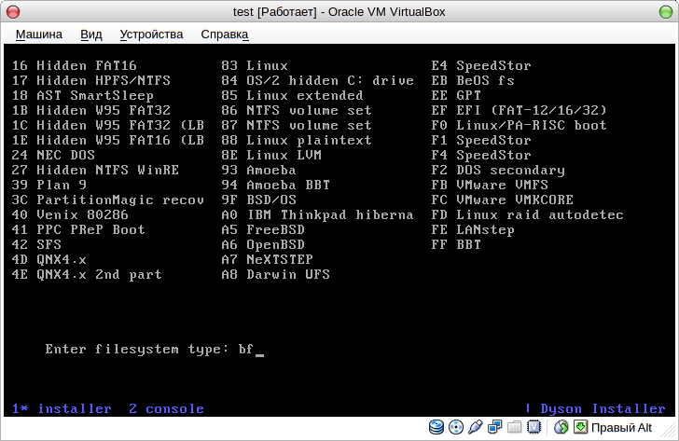Open the Справка menu
The height and width of the screenshot is (441, 679).
224,34
